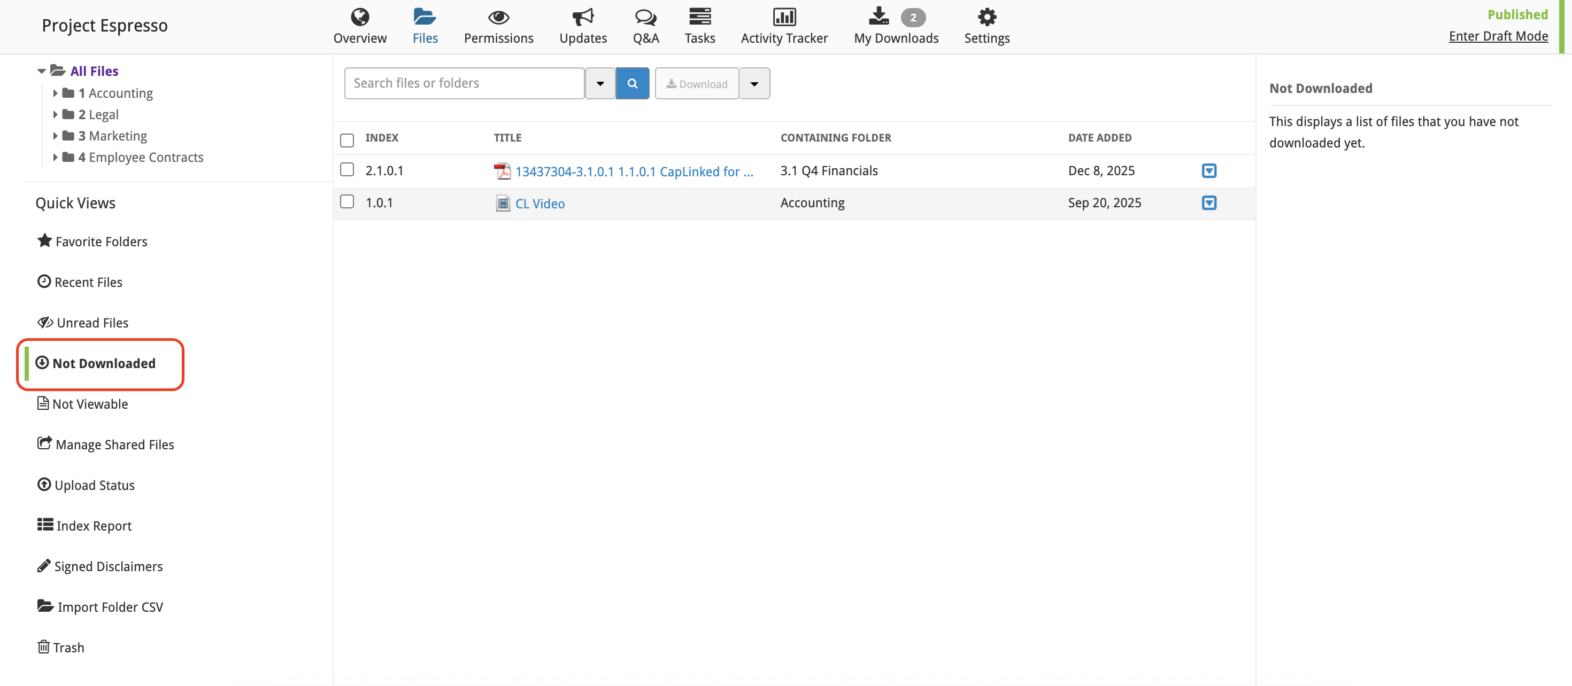Click the Published status label
Screen dimensions: 1572x686
click(1517, 14)
